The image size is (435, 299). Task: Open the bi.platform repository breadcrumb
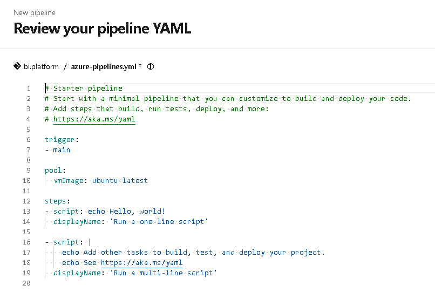point(41,66)
